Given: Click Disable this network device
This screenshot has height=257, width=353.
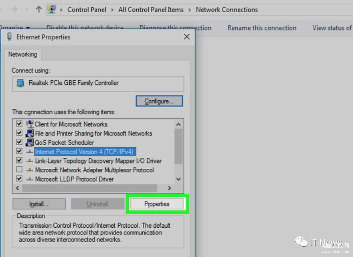Looking at the screenshot, I should click(85, 27).
